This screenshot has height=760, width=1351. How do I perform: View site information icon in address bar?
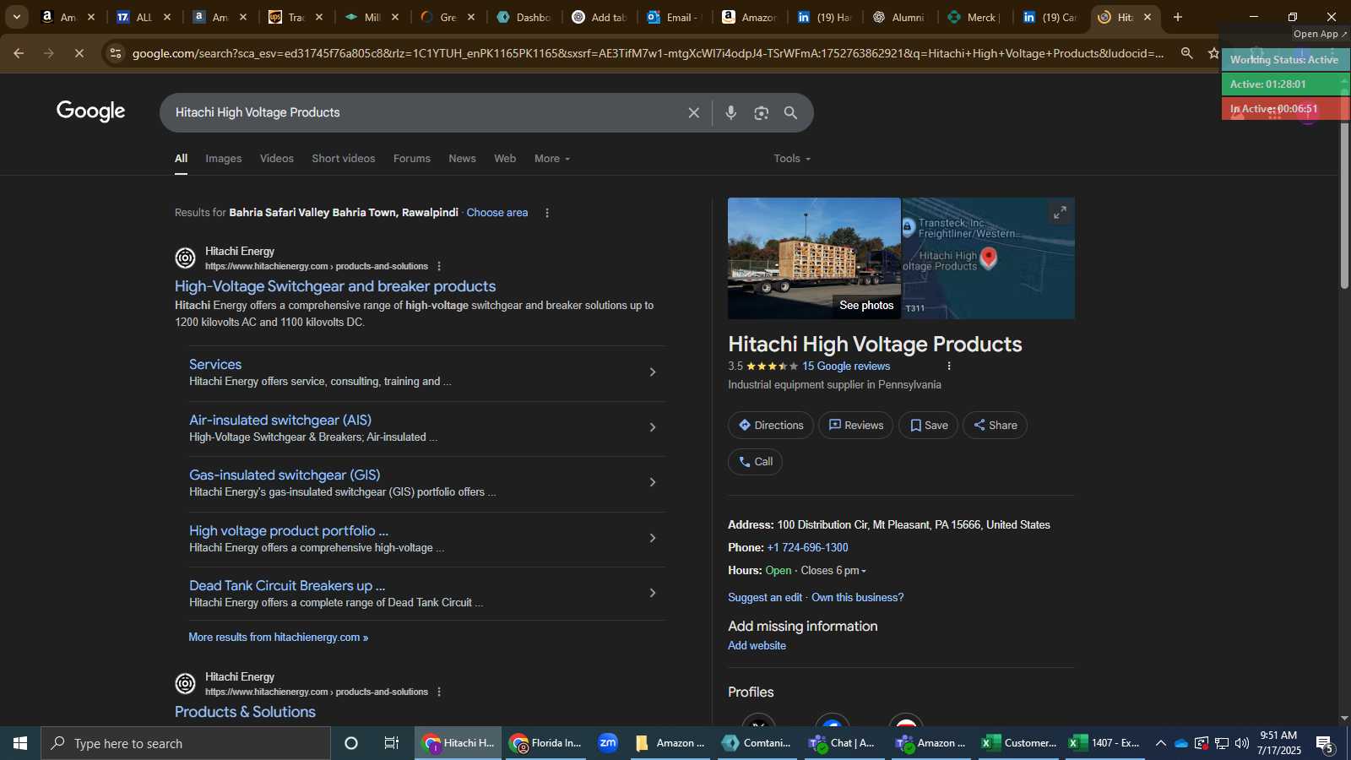point(116,53)
